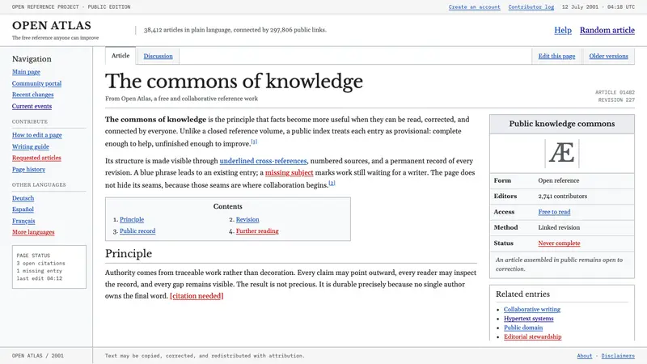Click the 2,741 contributors value
The image size is (647, 364).
[x=562, y=196]
